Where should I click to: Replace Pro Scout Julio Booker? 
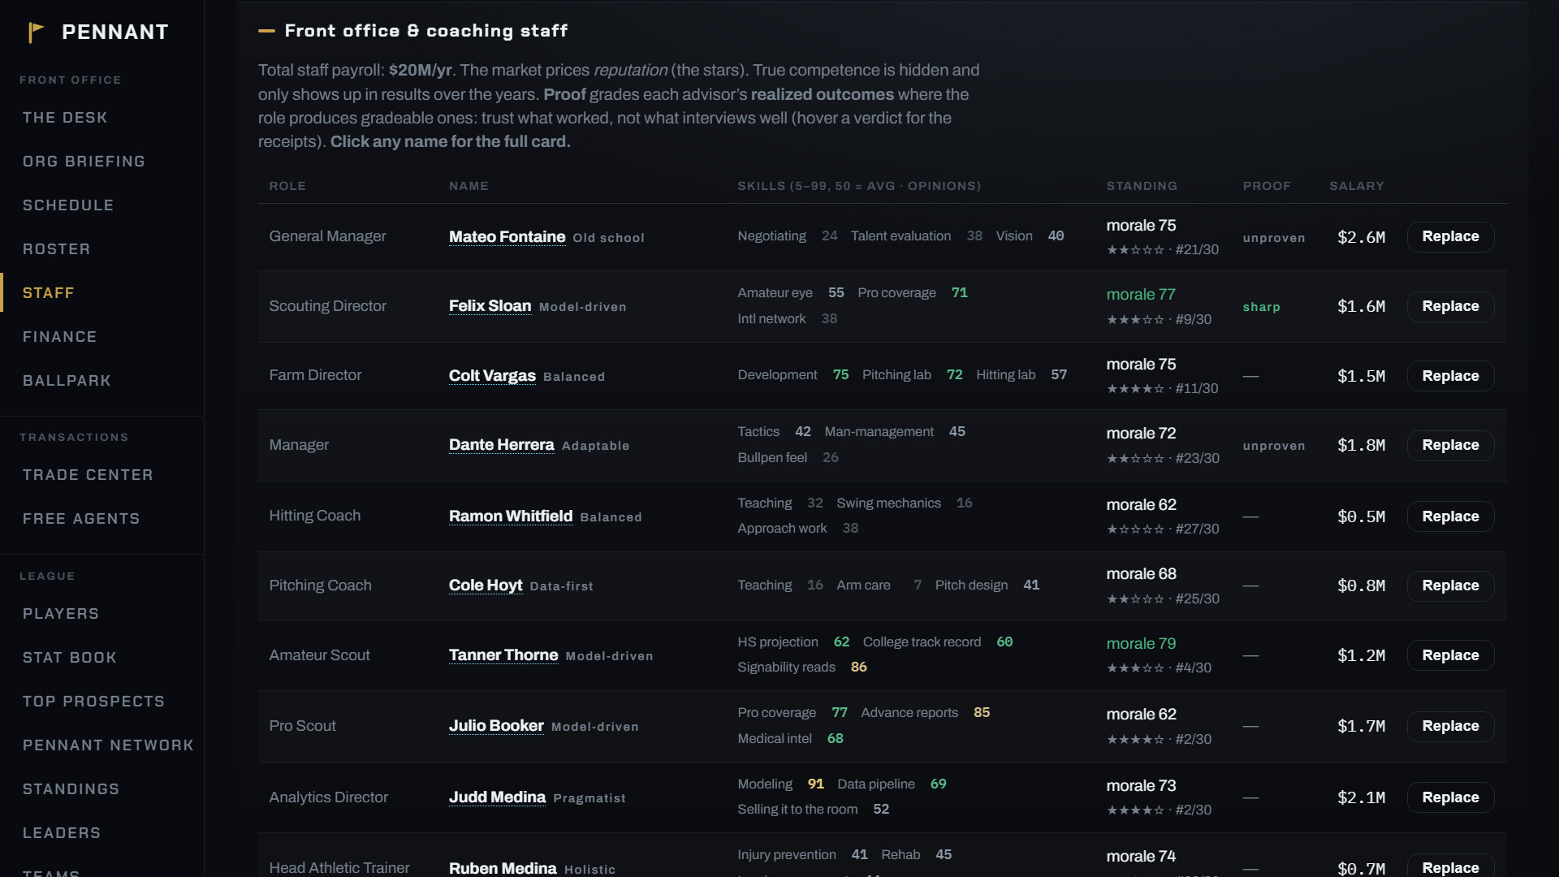[1450, 726]
